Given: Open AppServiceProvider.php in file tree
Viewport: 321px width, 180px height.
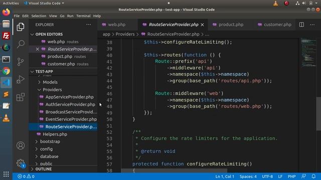Looking at the screenshot, I should [x=63, y=97].
